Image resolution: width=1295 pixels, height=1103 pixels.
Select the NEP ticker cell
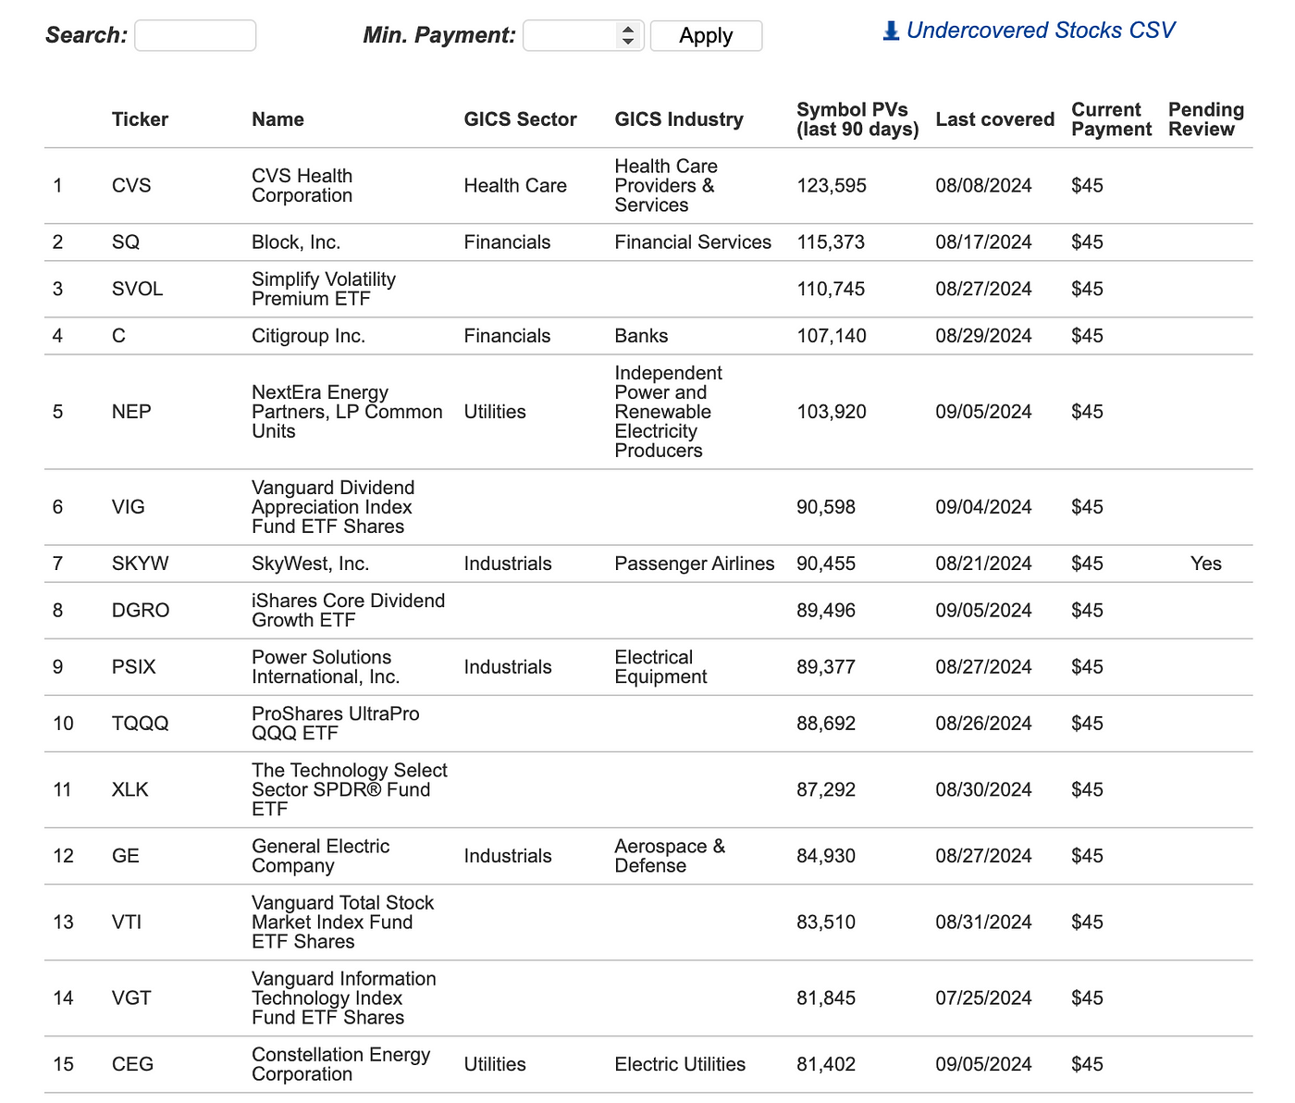click(x=131, y=412)
